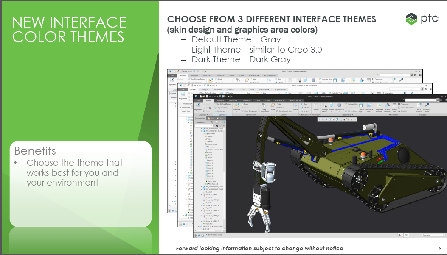Image resolution: width=447 pixels, height=255 pixels.
Task: Switch to Analysis tab in light theme window
Action: pyautogui.click(x=205, y=89)
